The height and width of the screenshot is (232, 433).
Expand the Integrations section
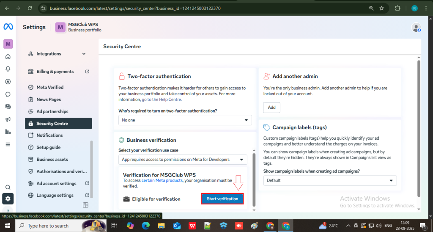click(x=84, y=54)
